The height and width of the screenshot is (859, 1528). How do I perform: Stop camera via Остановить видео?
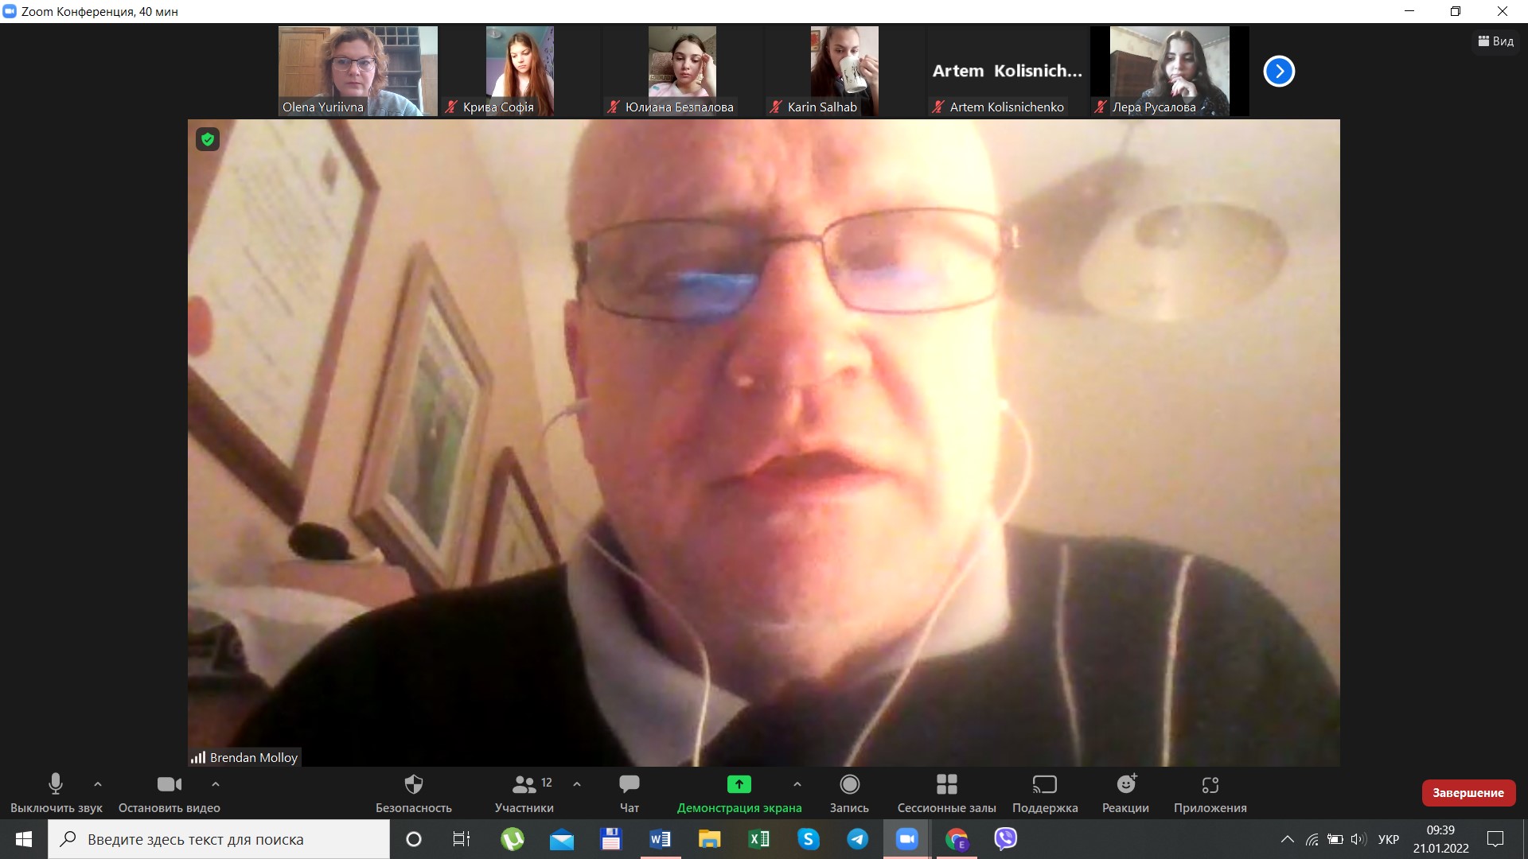tap(170, 793)
